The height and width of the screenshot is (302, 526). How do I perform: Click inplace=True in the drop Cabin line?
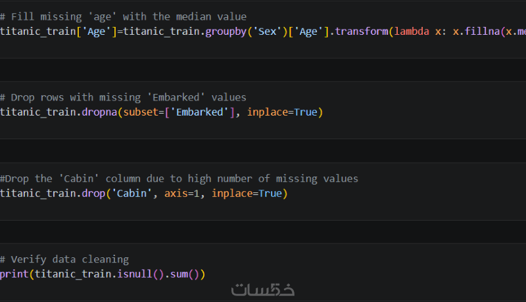[247, 194]
